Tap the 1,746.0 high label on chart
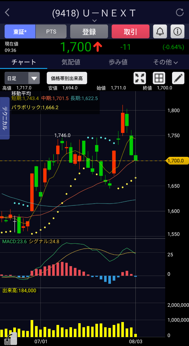 (x=63, y=135)
